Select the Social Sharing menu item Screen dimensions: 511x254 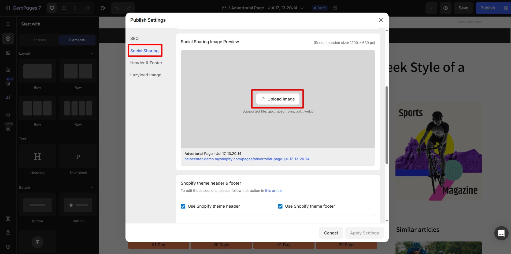pos(144,50)
